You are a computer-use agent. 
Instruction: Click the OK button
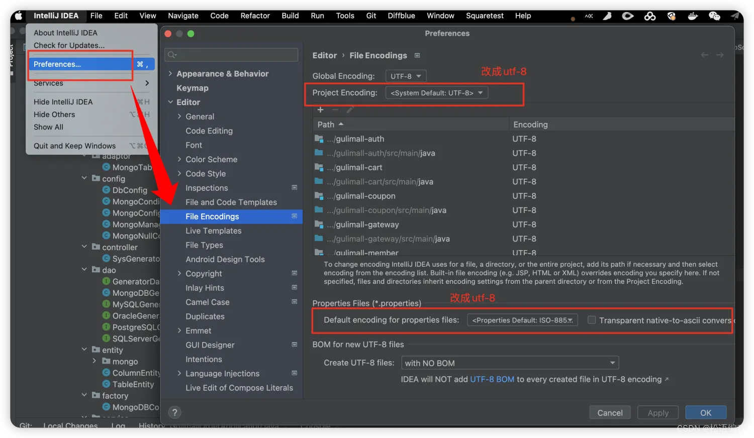[706, 412]
